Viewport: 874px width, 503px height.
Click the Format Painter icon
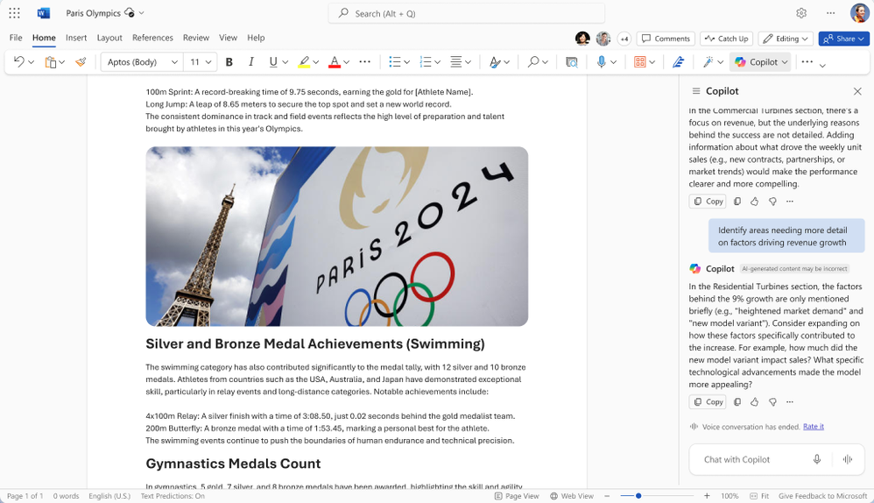[x=81, y=62]
